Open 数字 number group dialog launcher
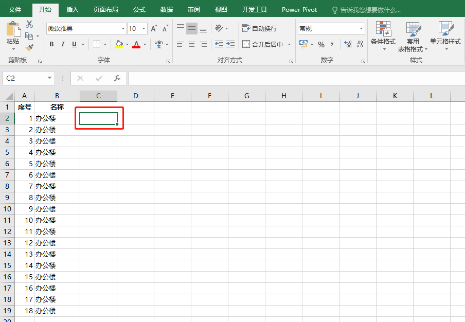Viewport: 465px width, 322px height. [363, 61]
